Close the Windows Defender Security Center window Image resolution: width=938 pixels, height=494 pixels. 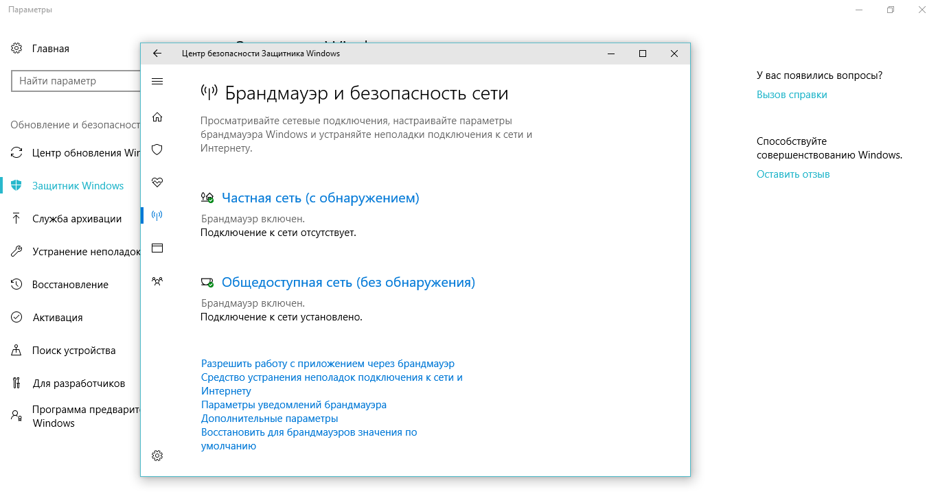pos(674,54)
